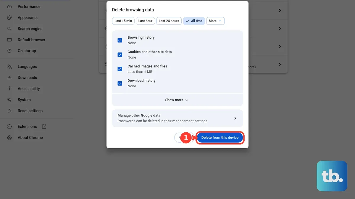Open Languages settings page
355x199 pixels.
click(27, 67)
